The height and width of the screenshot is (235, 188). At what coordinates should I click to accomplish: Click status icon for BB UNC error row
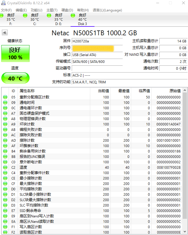click(5, 156)
